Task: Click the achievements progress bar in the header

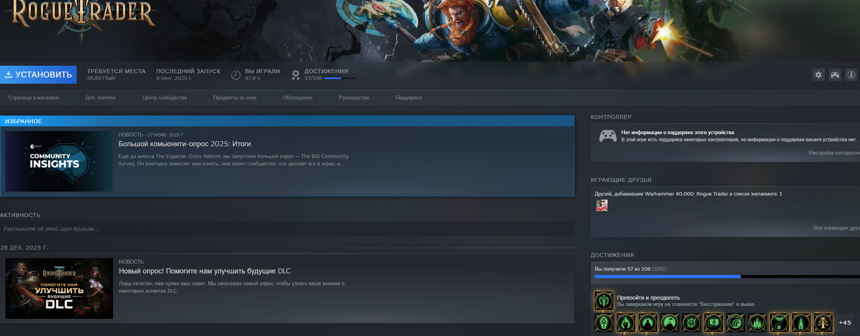Action: (340, 78)
